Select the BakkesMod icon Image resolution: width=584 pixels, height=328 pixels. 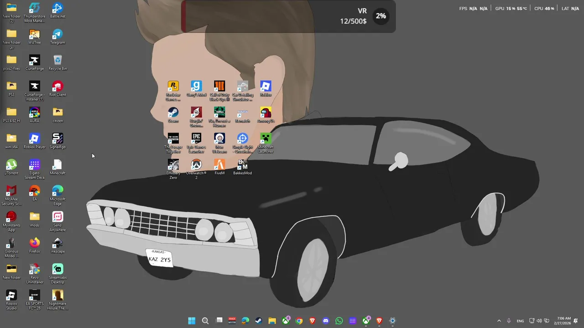[x=242, y=167]
